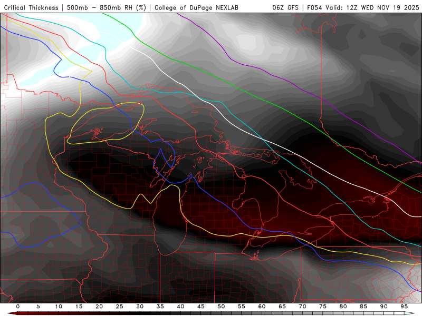Click the "20" label on the color scale

tap(99, 307)
